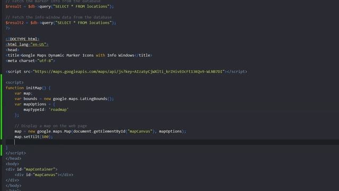Click the div id="mapCanvas" line

pos(44,175)
